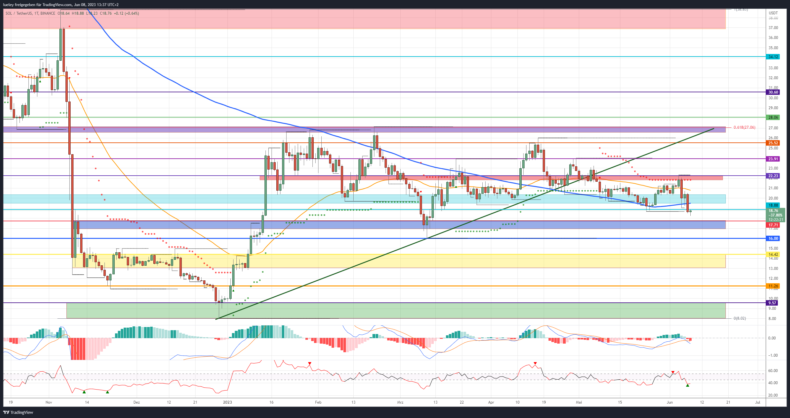
Task: Select the 14.42 yellow price label
Action: (x=773, y=255)
